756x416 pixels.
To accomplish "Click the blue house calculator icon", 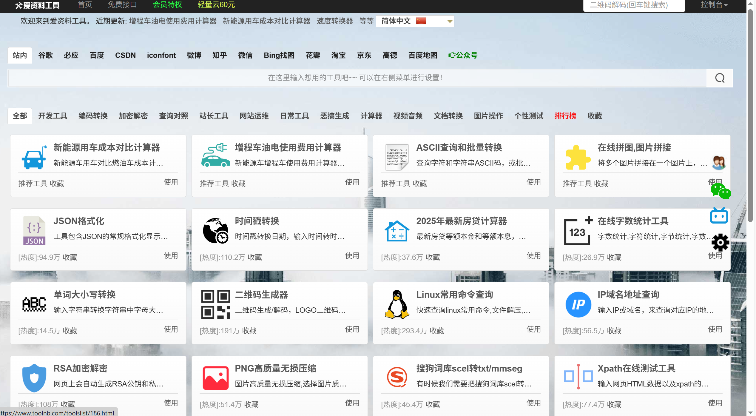I will point(397,231).
